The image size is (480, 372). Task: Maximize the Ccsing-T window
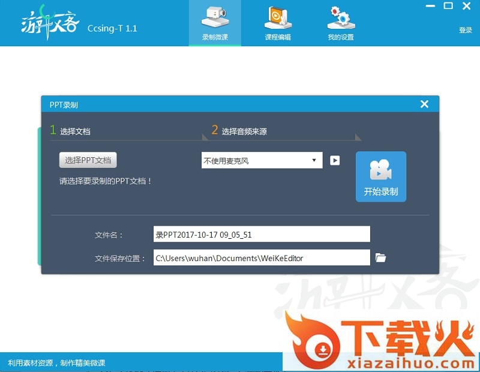(448, 6)
